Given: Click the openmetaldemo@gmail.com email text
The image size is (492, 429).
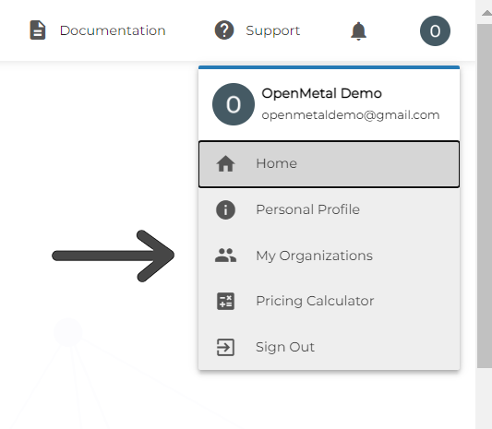Looking at the screenshot, I should tap(351, 115).
